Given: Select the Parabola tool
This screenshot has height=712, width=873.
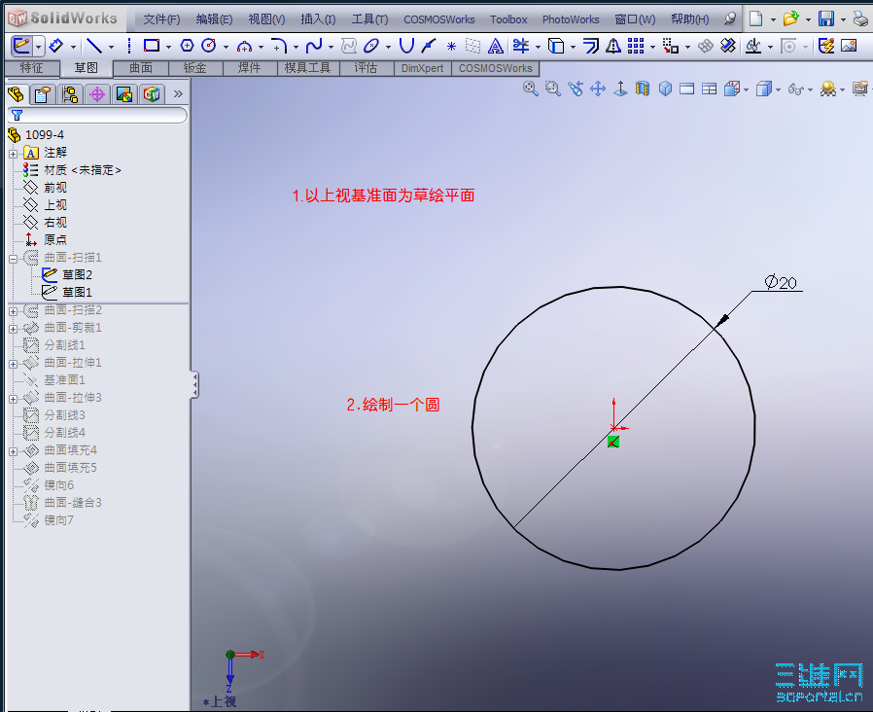Looking at the screenshot, I should [406, 46].
